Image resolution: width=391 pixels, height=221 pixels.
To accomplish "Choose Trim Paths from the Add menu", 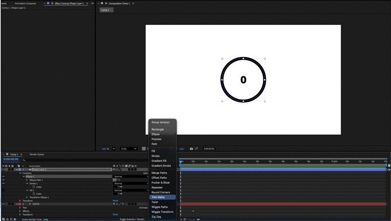I will 162,197.
